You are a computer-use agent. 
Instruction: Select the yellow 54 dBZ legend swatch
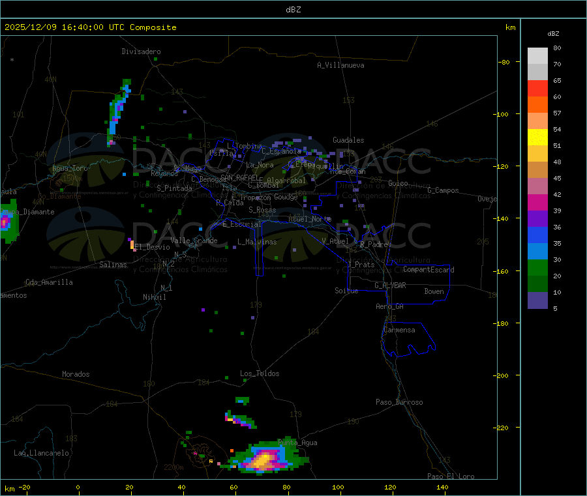[x=537, y=138]
